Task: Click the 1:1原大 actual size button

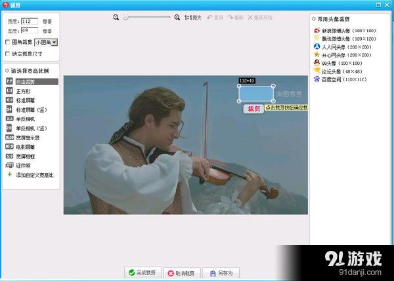Action: [x=192, y=18]
